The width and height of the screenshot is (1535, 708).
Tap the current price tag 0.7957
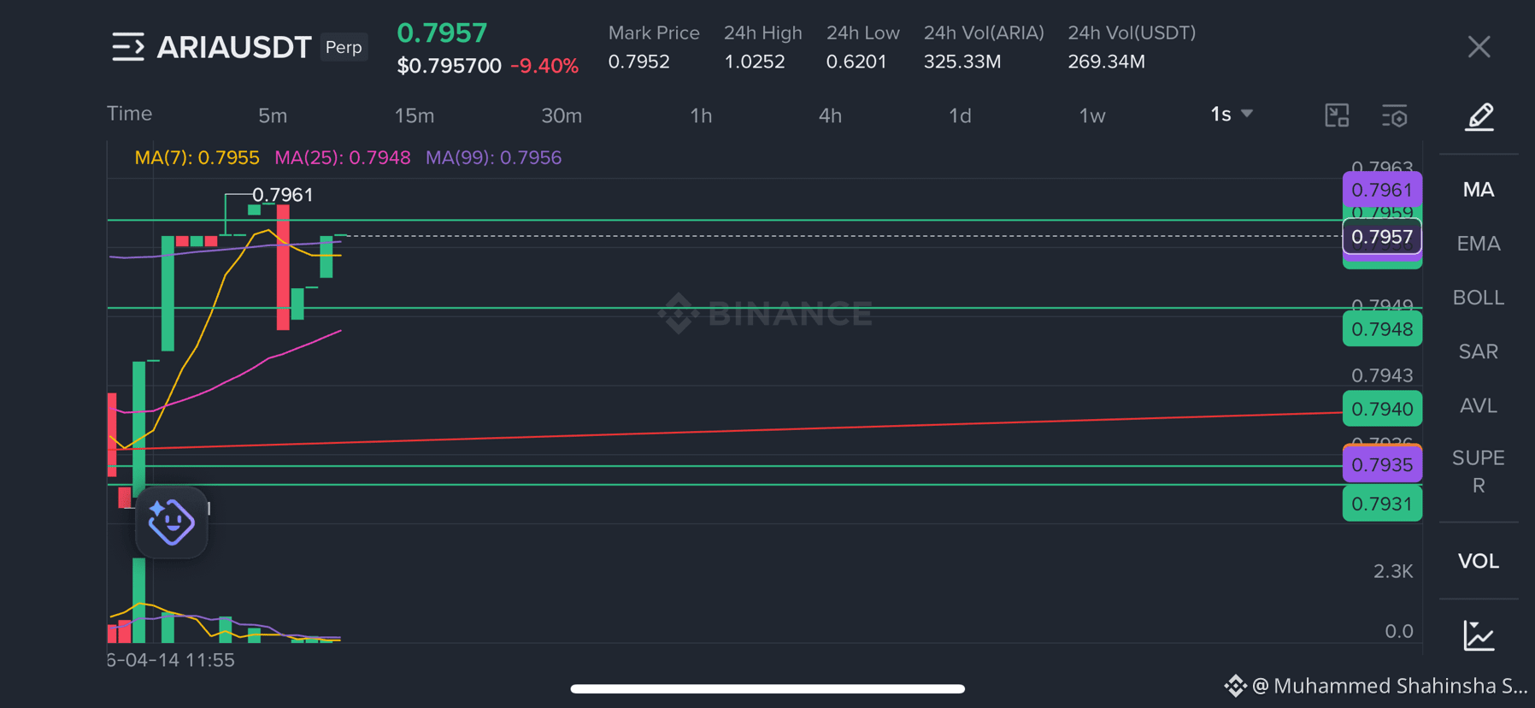(x=1382, y=237)
